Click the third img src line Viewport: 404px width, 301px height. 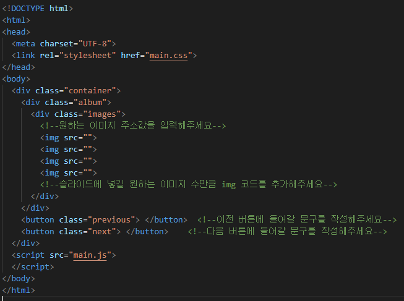click(68, 161)
